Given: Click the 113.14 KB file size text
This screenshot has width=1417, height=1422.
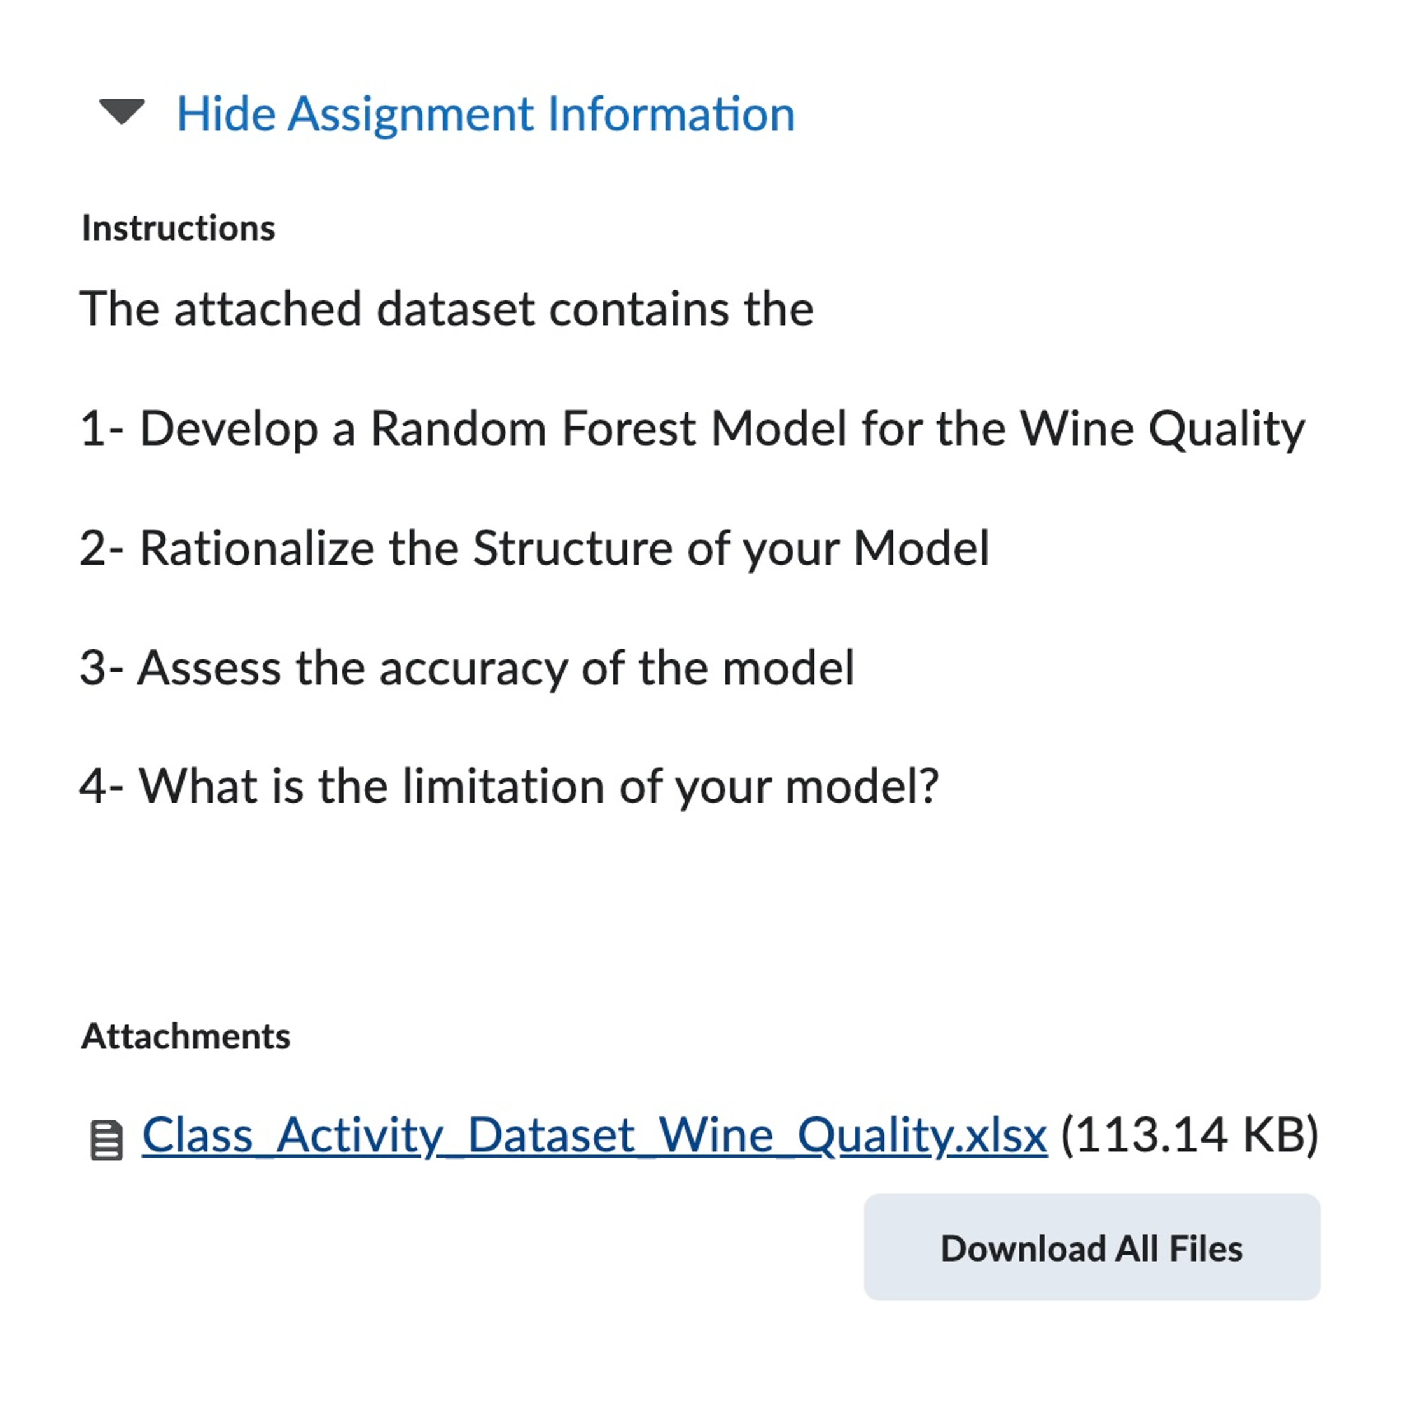Looking at the screenshot, I should 1190,1135.
